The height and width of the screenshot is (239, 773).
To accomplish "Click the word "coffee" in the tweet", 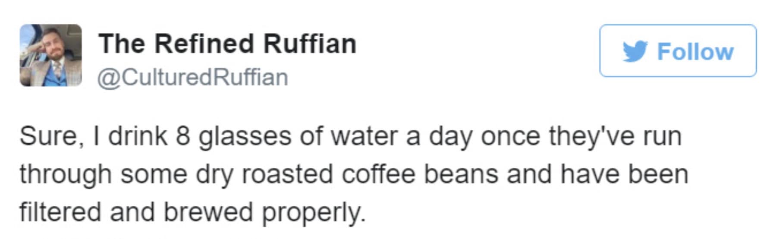I will (379, 174).
